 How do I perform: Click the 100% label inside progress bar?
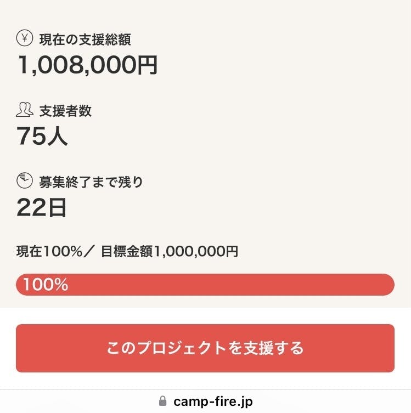click(x=46, y=285)
